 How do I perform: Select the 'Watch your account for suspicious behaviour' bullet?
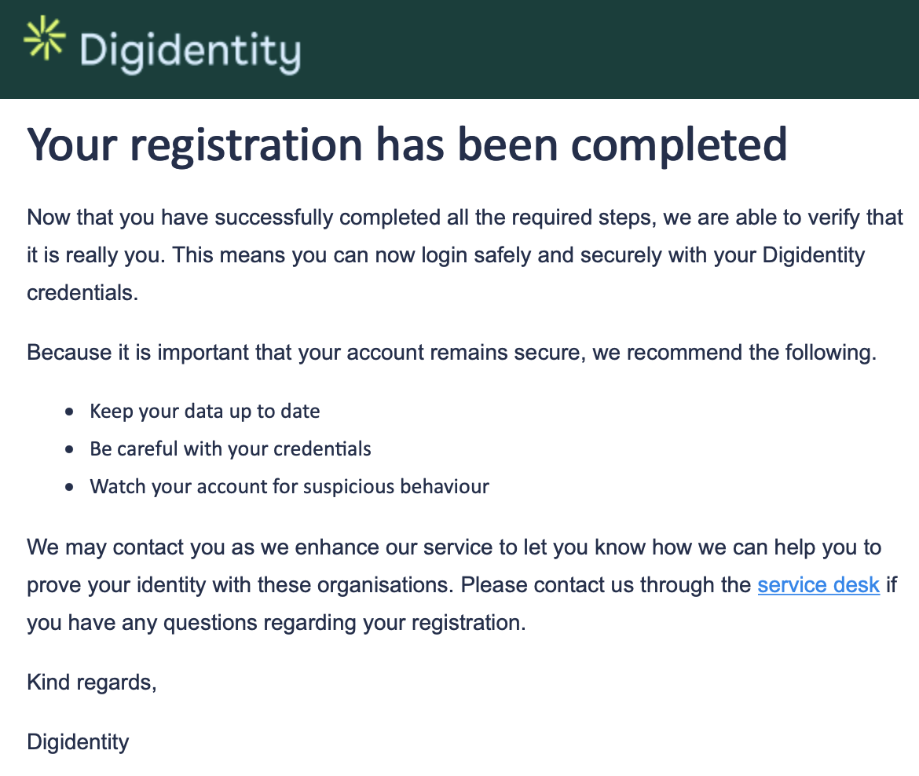[290, 486]
